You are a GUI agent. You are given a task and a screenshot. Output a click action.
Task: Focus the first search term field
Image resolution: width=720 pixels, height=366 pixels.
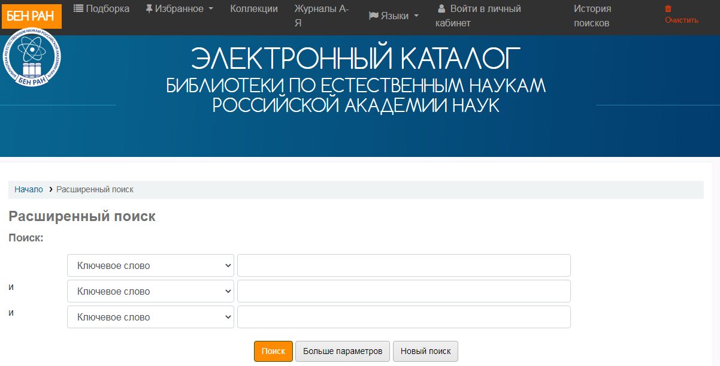point(404,265)
